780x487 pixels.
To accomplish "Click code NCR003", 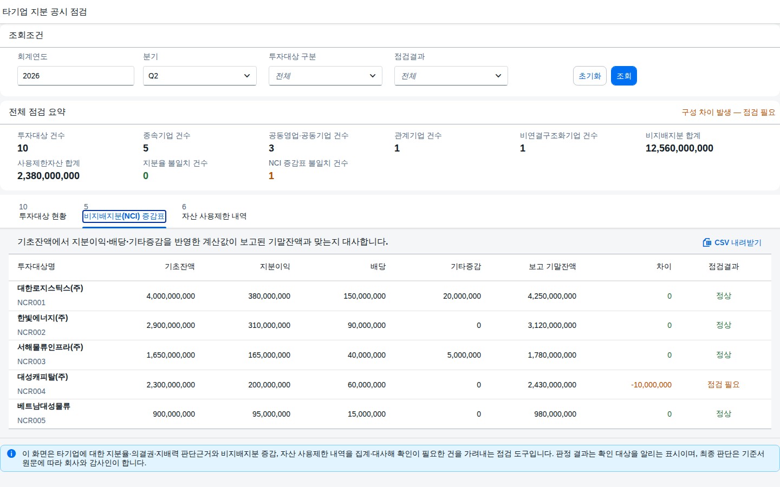I will coord(31,361).
